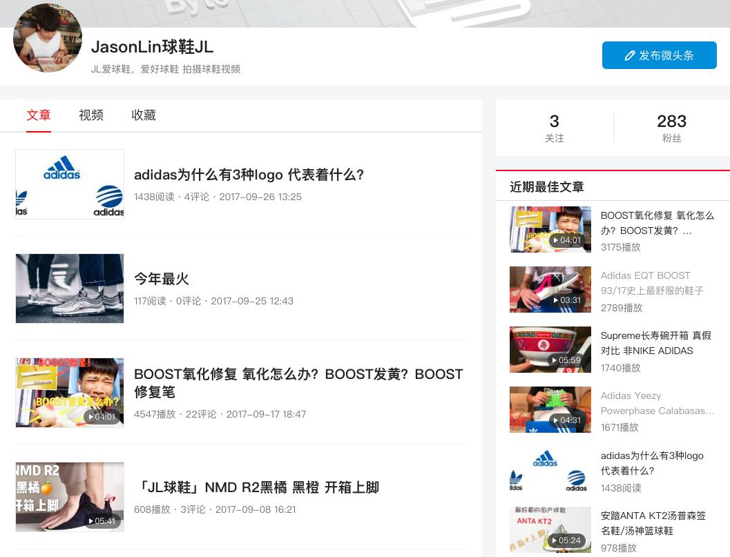Click the pencil icon on 发布微头条 button
730x557 pixels.
(x=629, y=55)
